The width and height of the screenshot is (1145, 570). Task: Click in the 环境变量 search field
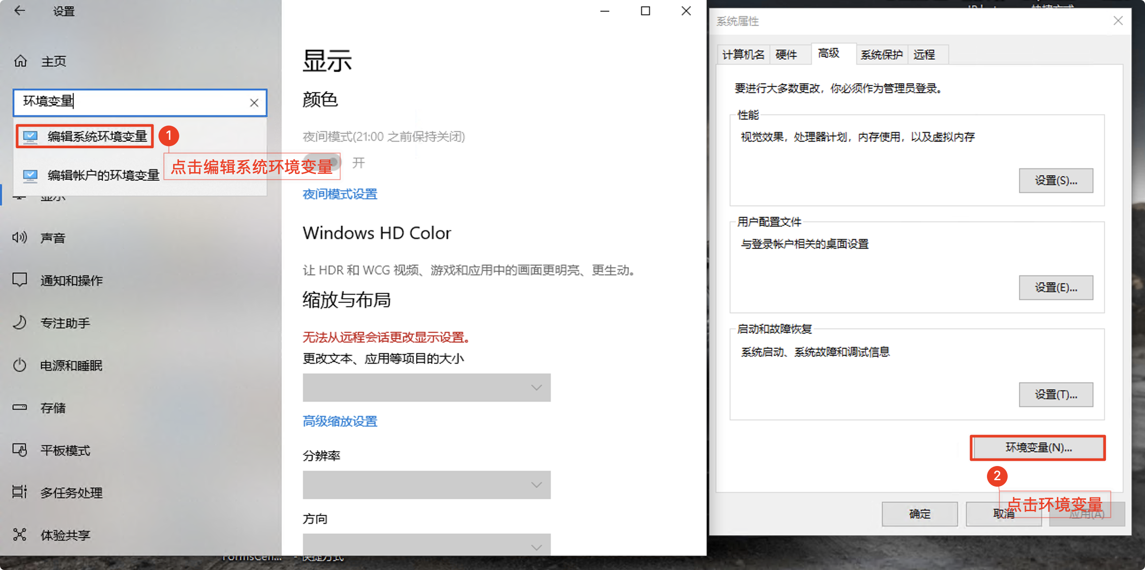point(133,102)
